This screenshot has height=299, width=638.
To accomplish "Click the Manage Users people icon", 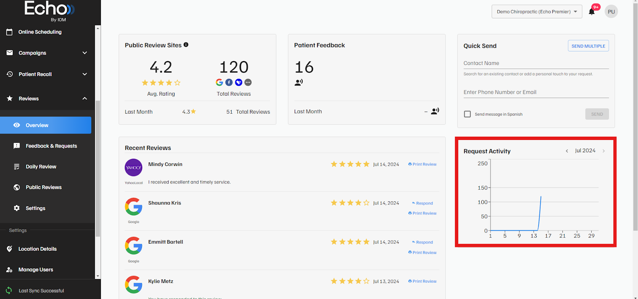I will [x=10, y=269].
